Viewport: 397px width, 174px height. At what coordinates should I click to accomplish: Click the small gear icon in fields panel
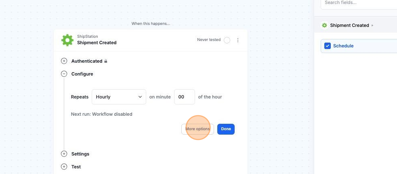click(324, 25)
